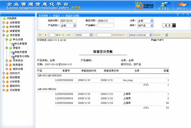The width and height of the screenshot is (191, 128).
Task: Click the report page number field
Action: click(x=52, y=35)
